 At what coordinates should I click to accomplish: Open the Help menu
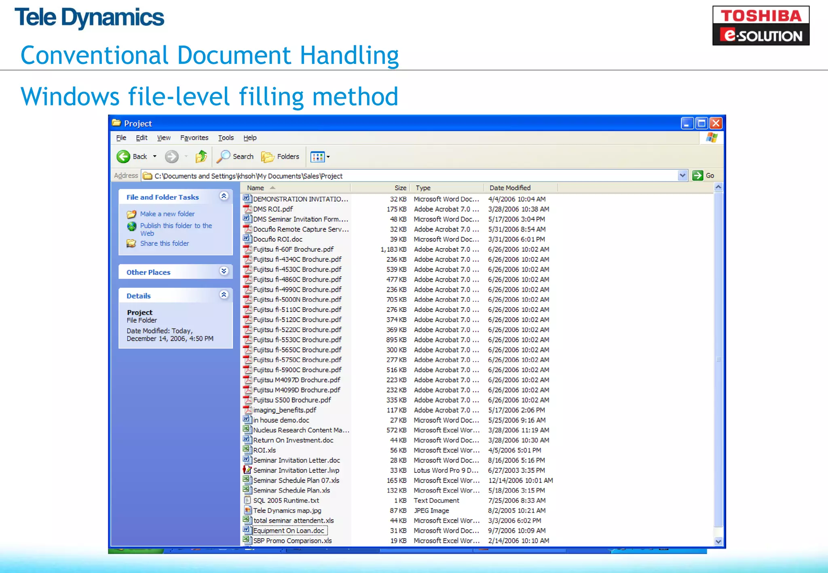[250, 138]
